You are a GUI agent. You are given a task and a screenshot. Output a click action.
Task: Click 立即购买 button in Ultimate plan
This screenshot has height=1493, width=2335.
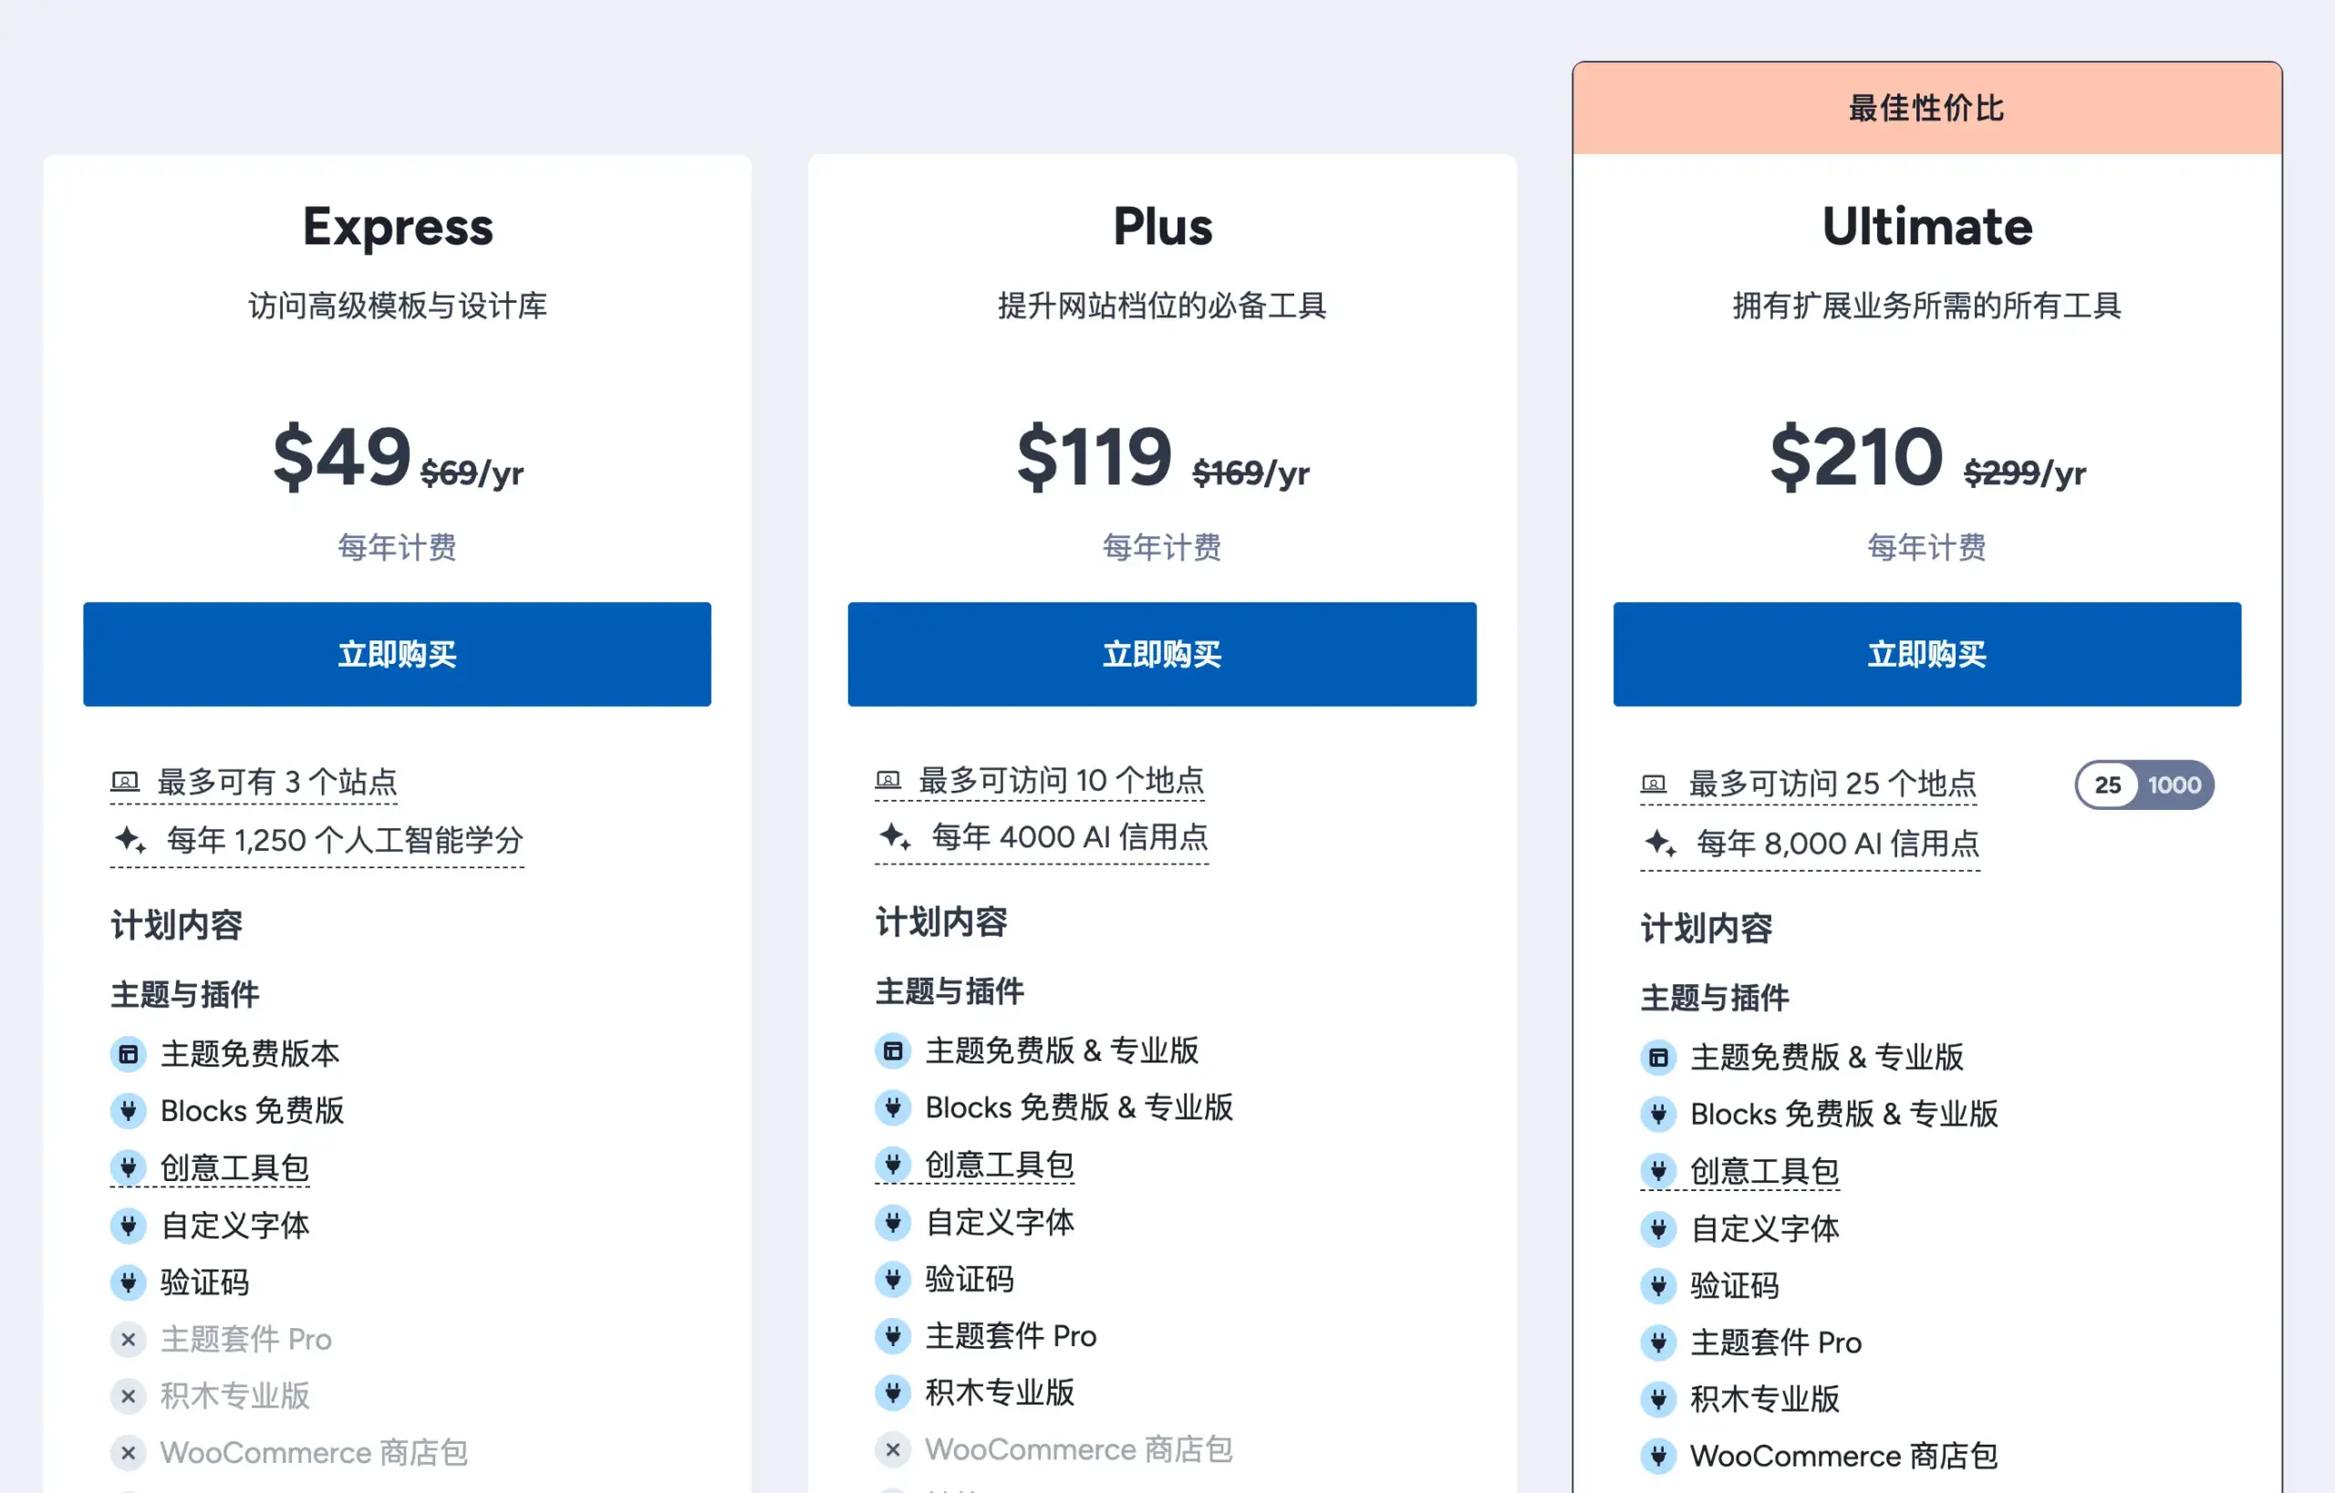(1925, 653)
